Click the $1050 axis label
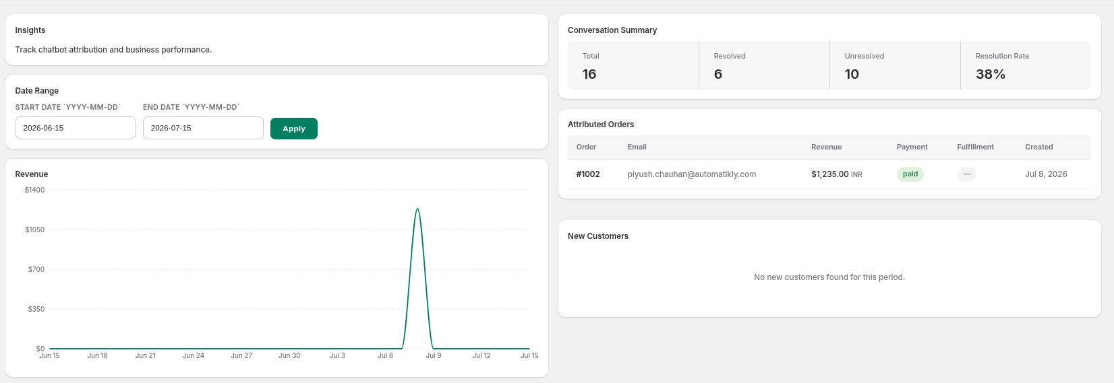Viewport: 1114px width, 383px height. coord(34,230)
